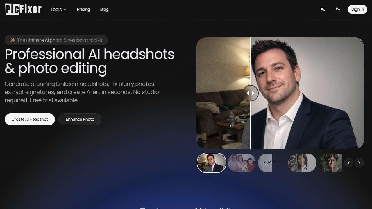Click Create AI Headshot
372x209 pixels.
pos(29,119)
